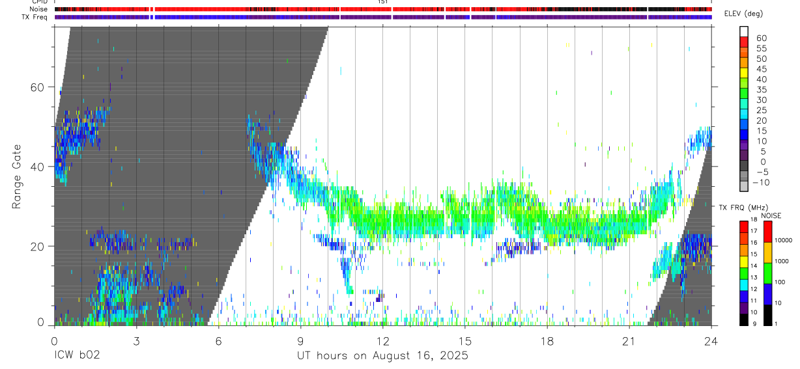The width and height of the screenshot is (800, 369).
Task: Pick the red block in the NOISE scale
Action: click(x=768, y=232)
